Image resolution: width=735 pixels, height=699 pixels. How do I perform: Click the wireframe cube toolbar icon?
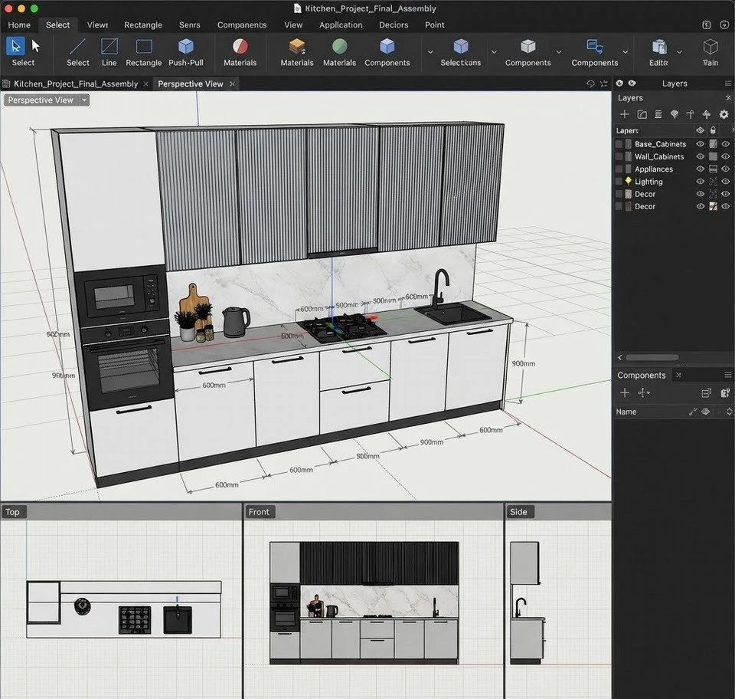[710, 47]
